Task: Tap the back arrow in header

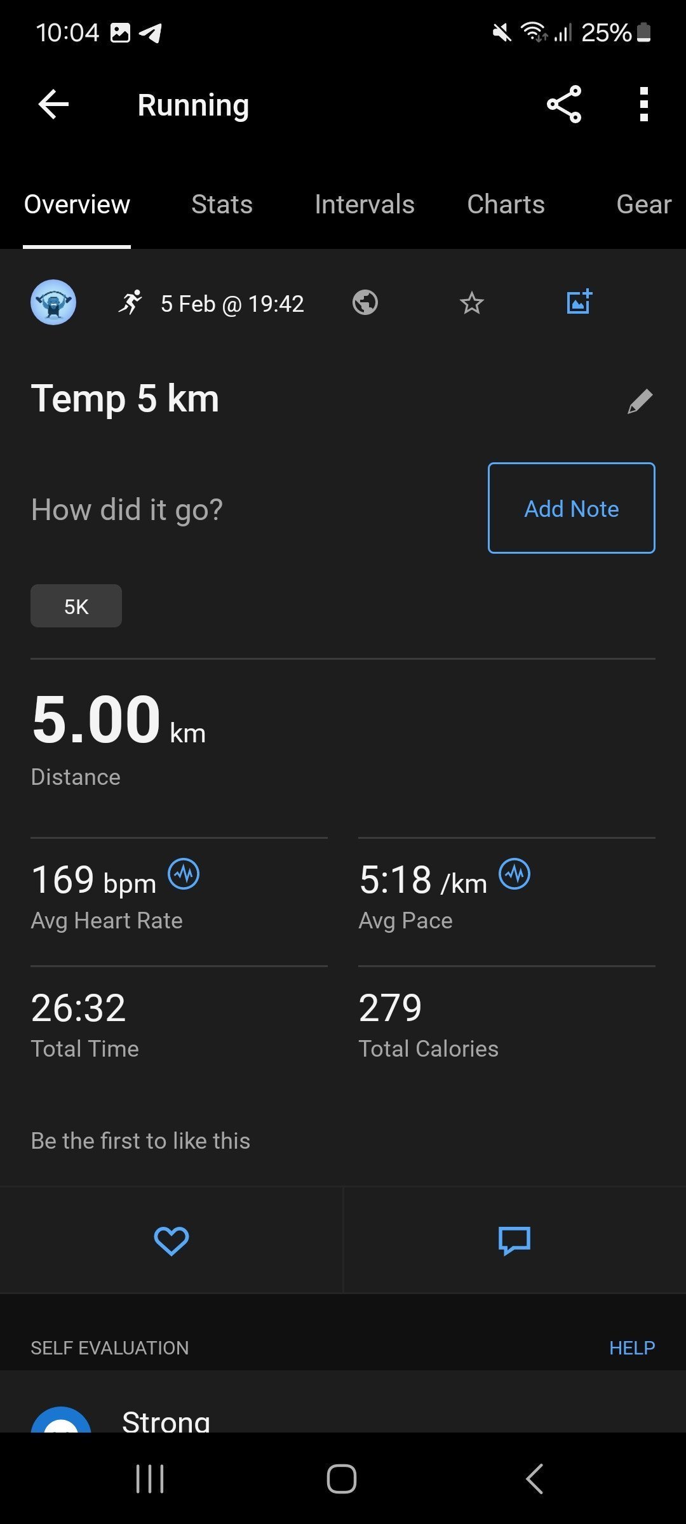Action: coord(53,105)
